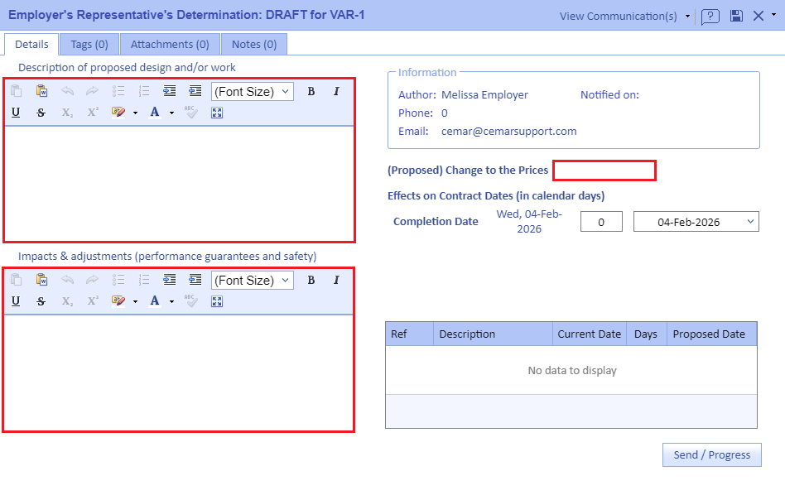Open the font color picker arrow in the Description editor
The width and height of the screenshot is (785, 495).
point(171,113)
